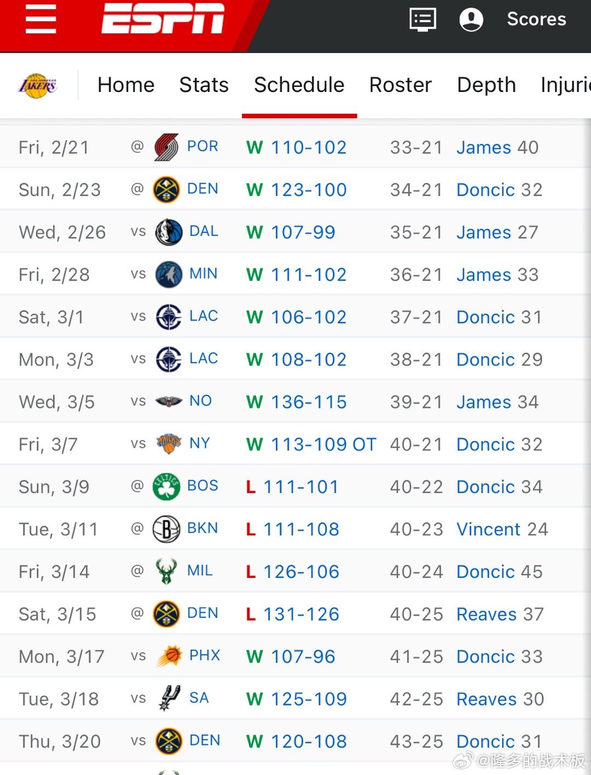Click the Boston Celtics logo

[x=166, y=487]
